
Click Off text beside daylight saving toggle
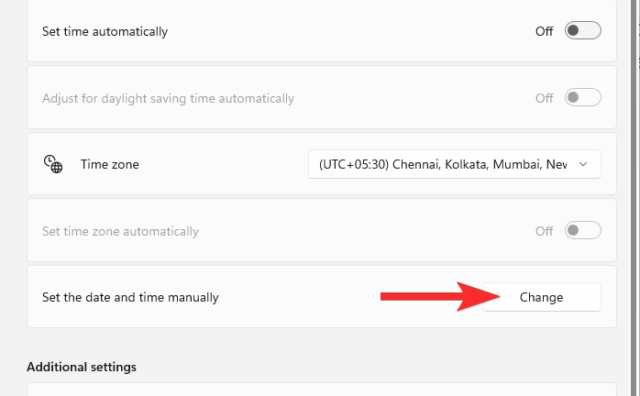(x=545, y=97)
